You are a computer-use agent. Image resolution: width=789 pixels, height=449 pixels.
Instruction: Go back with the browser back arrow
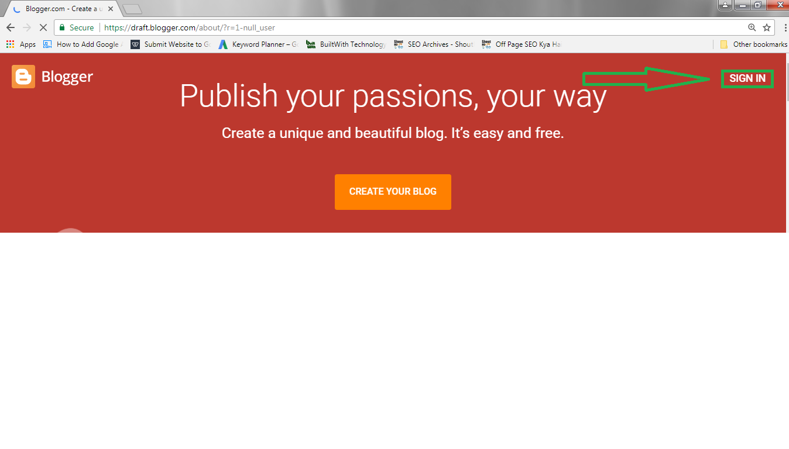point(10,27)
